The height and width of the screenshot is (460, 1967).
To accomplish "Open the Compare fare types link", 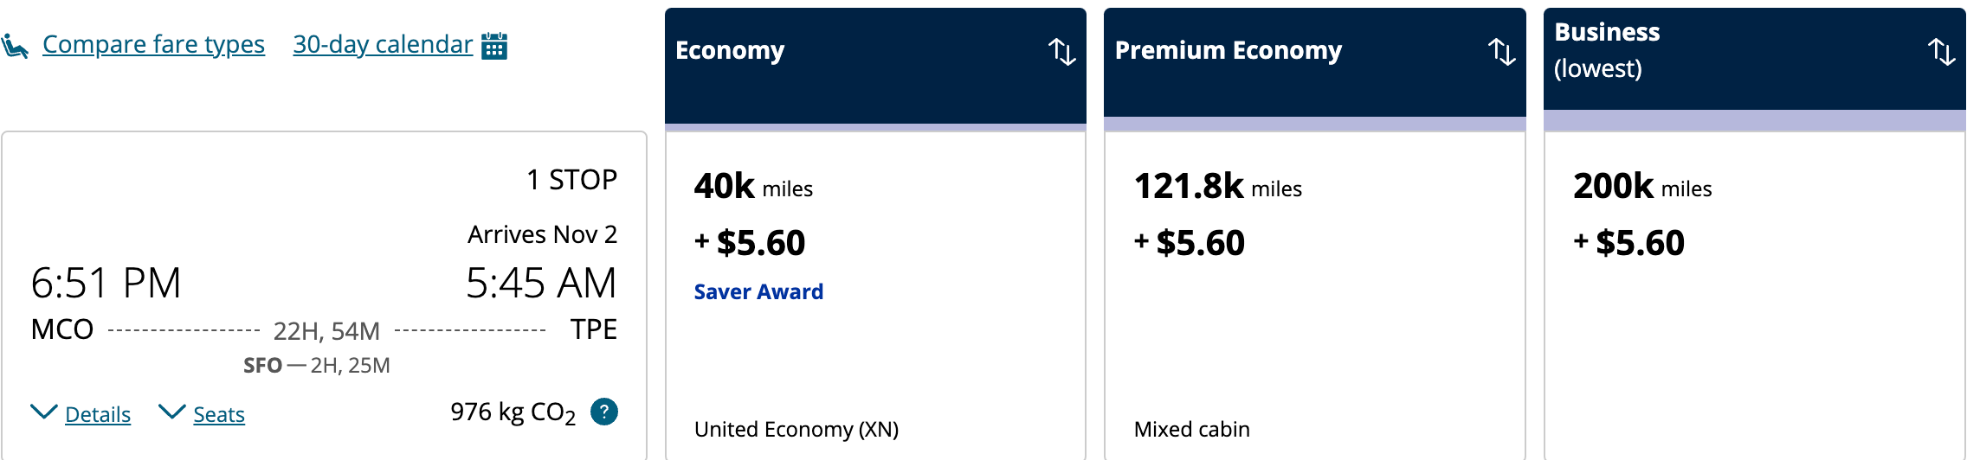I will click(x=153, y=44).
